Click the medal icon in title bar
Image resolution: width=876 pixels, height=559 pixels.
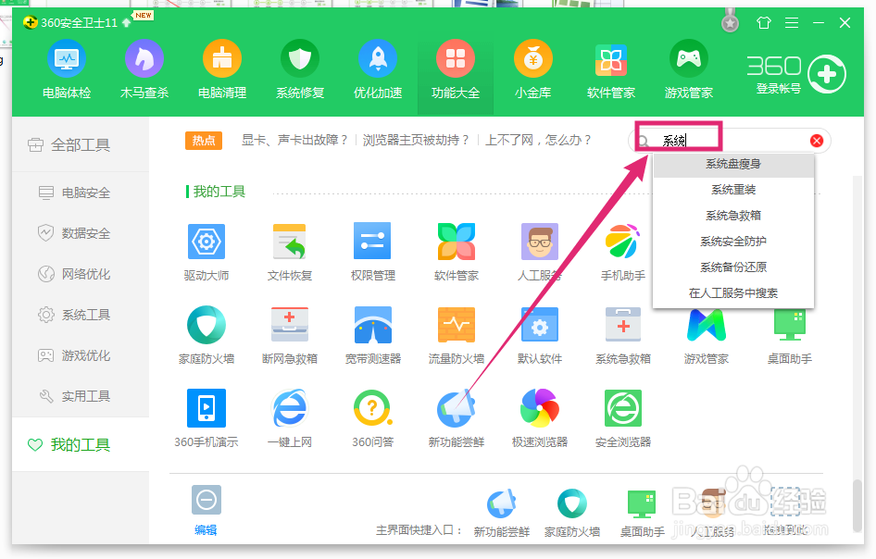coord(730,21)
